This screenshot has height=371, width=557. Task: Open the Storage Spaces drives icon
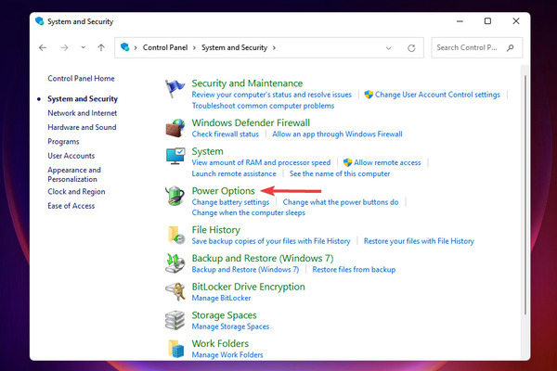(x=175, y=320)
